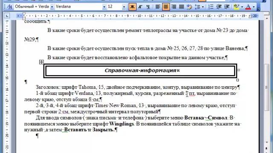Click the table move handle
This screenshot has height=153, width=273.
point(41,62)
